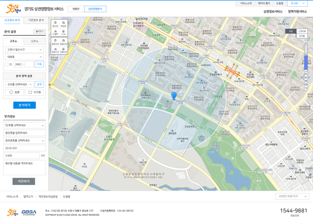313x224 pixels.
Task: Expand the 규모를 선택하세요 dropdown
Action: tap(19, 84)
